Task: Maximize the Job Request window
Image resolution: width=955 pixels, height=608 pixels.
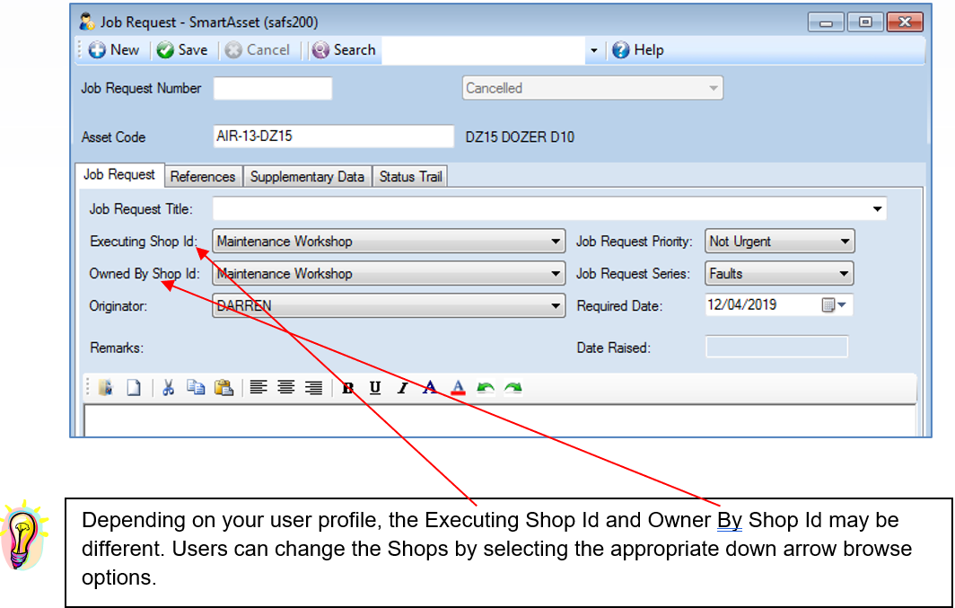Action: coord(865,22)
